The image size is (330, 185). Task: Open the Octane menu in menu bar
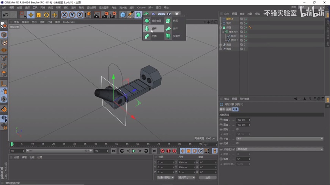point(141,8)
